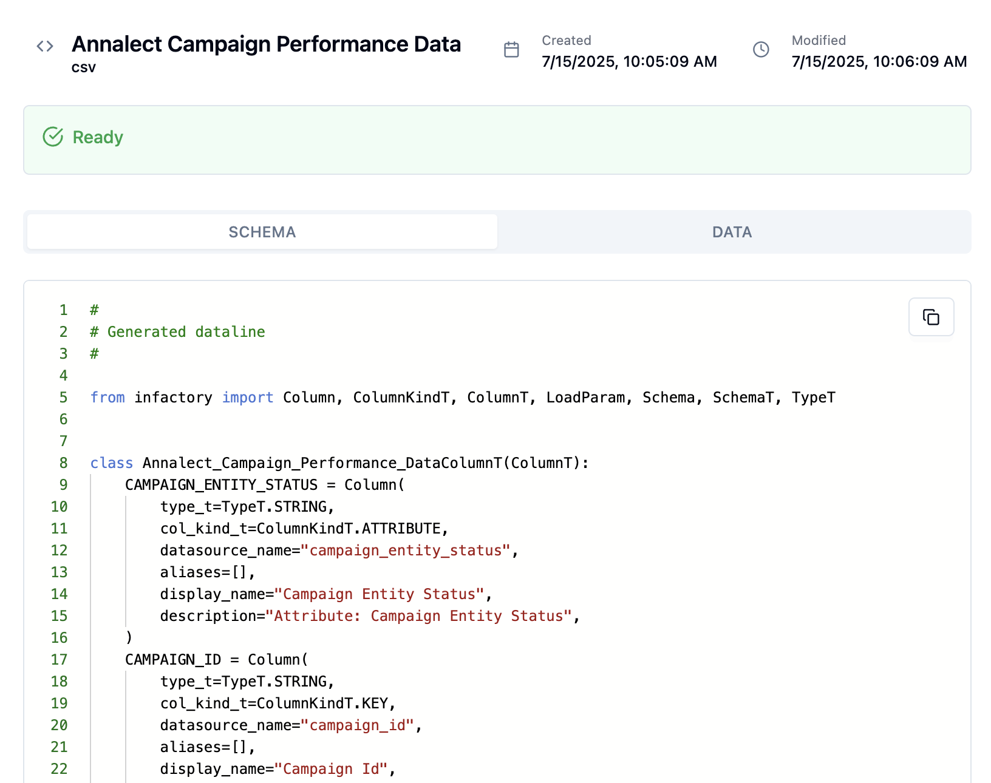Click the calendar icon next to Created
The image size is (991, 783).
click(511, 49)
